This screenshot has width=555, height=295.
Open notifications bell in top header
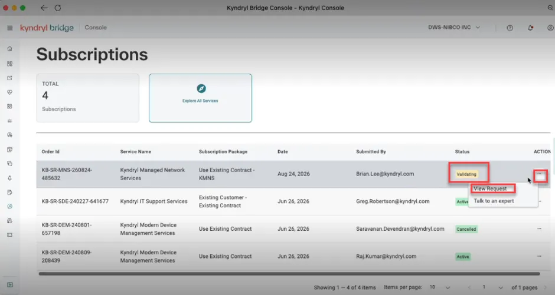pos(530,28)
